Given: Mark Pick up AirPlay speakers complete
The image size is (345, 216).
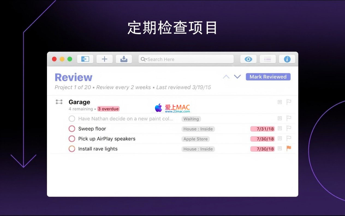Looking at the screenshot, I should coord(72,139).
